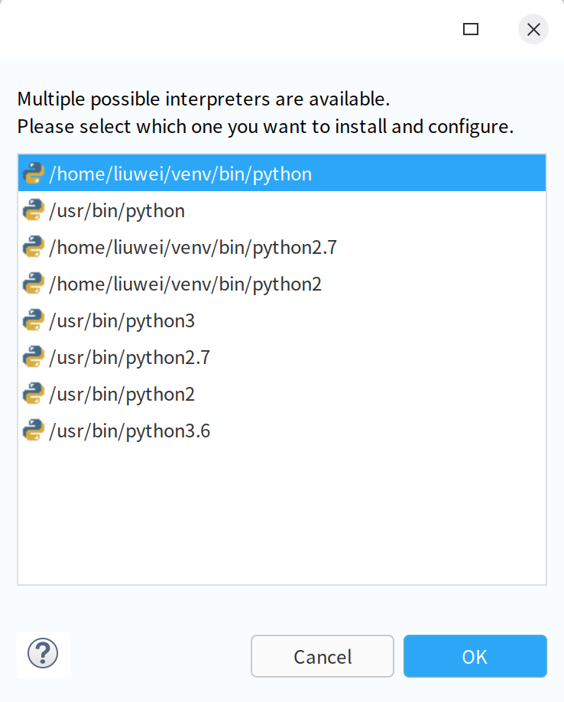Click Python icon next to /usr/bin/python2
Viewport: 564px width, 702px height.
pos(33,394)
